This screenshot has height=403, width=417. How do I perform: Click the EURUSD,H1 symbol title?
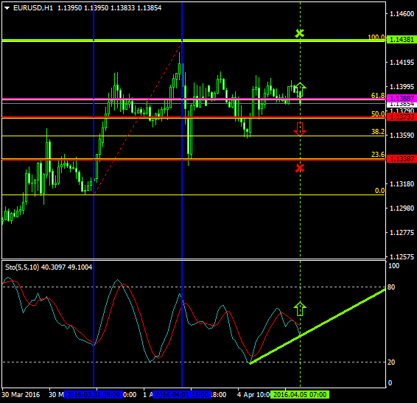pos(33,8)
